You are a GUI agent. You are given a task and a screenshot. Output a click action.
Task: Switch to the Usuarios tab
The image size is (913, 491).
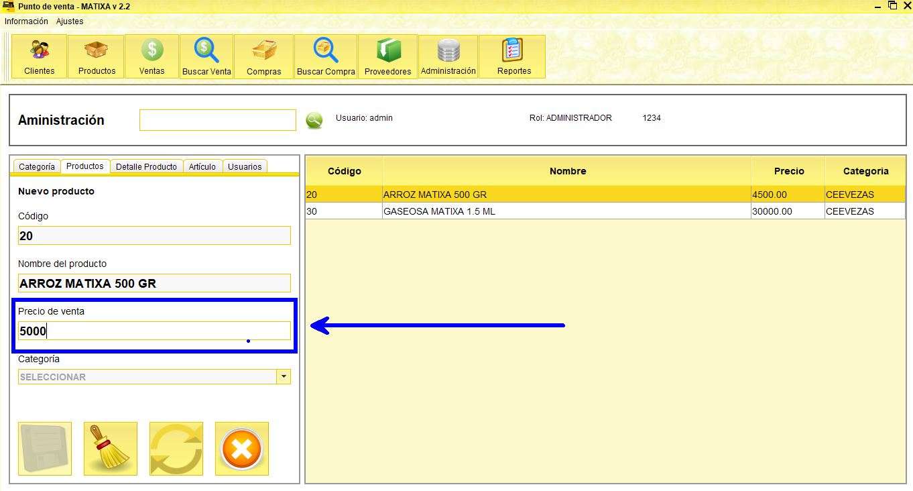(245, 167)
